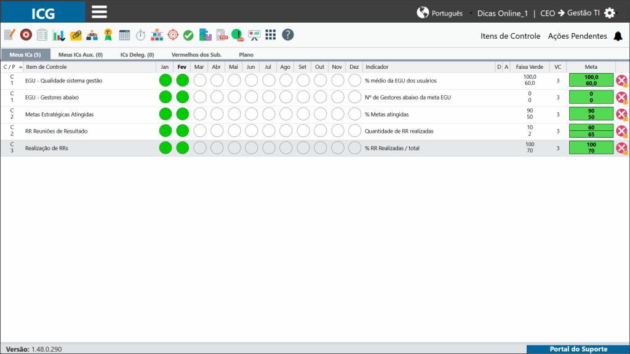Switch to the Plano tab
Image resolution: width=630 pixels, height=354 pixels.
pyautogui.click(x=246, y=55)
